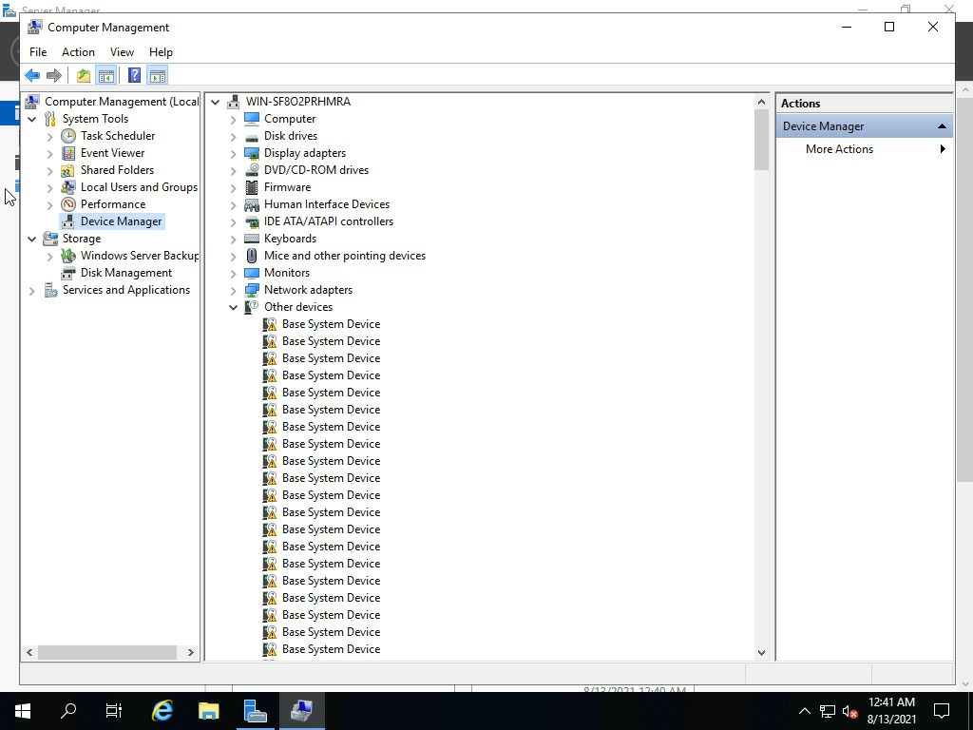Click the Monitors icon
This screenshot has height=730, width=973.
[251, 273]
